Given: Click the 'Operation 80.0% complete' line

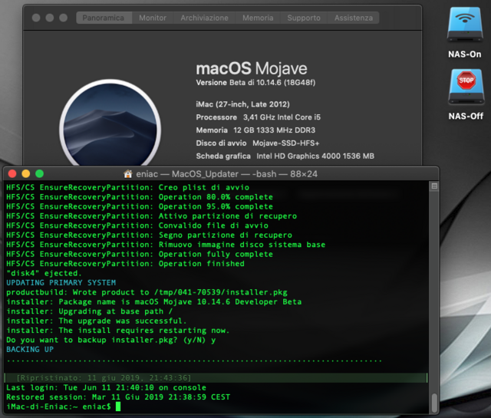Looking at the screenshot, I should point(140,197).
